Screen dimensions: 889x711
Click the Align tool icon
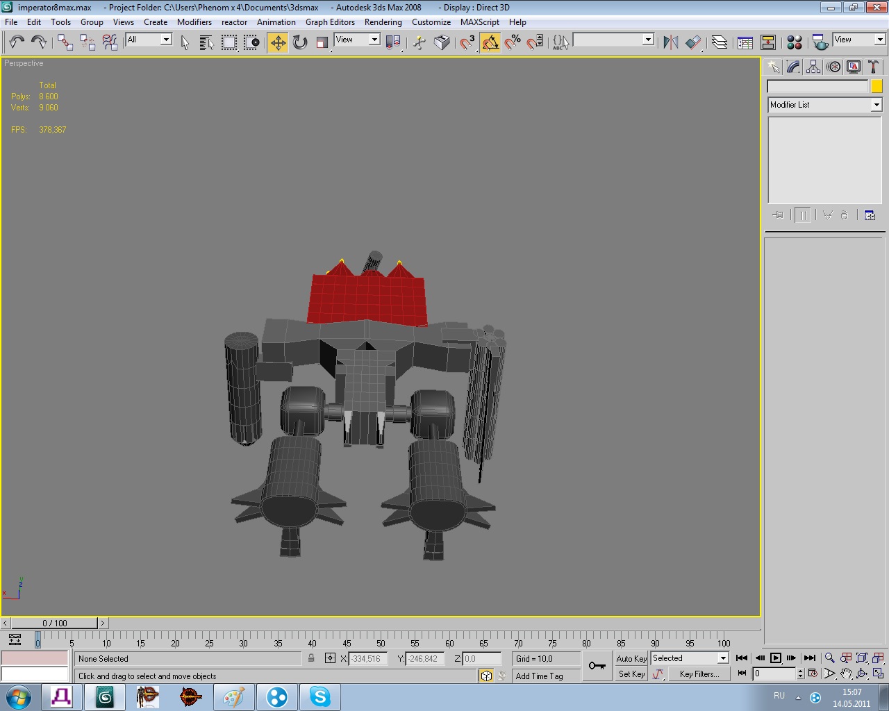click(x=693, y=42)
